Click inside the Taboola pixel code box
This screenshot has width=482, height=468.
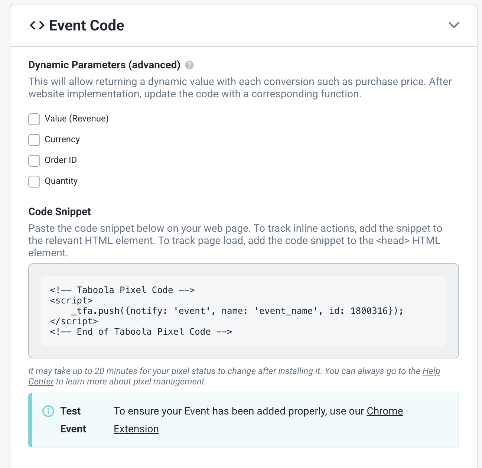pyautogui.click(x=244, y=311)
